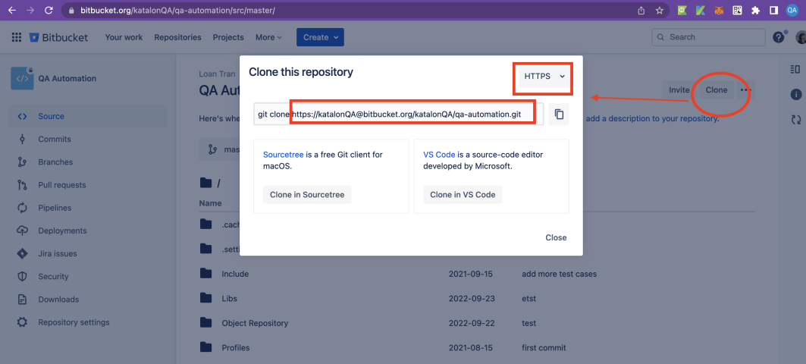Click the Bitbucket logo in header
Screen dimensions: 806x364
59,37
